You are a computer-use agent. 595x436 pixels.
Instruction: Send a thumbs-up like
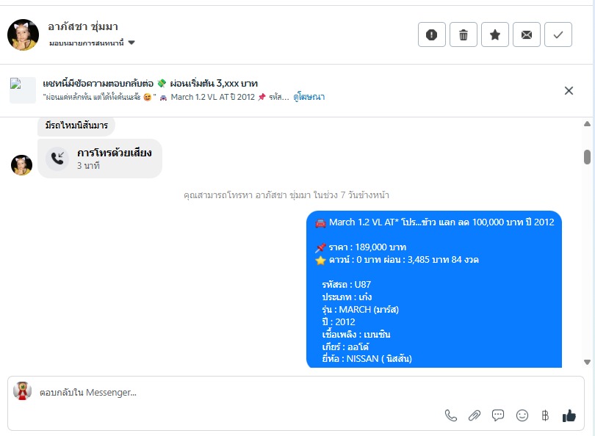click(569, 415)
